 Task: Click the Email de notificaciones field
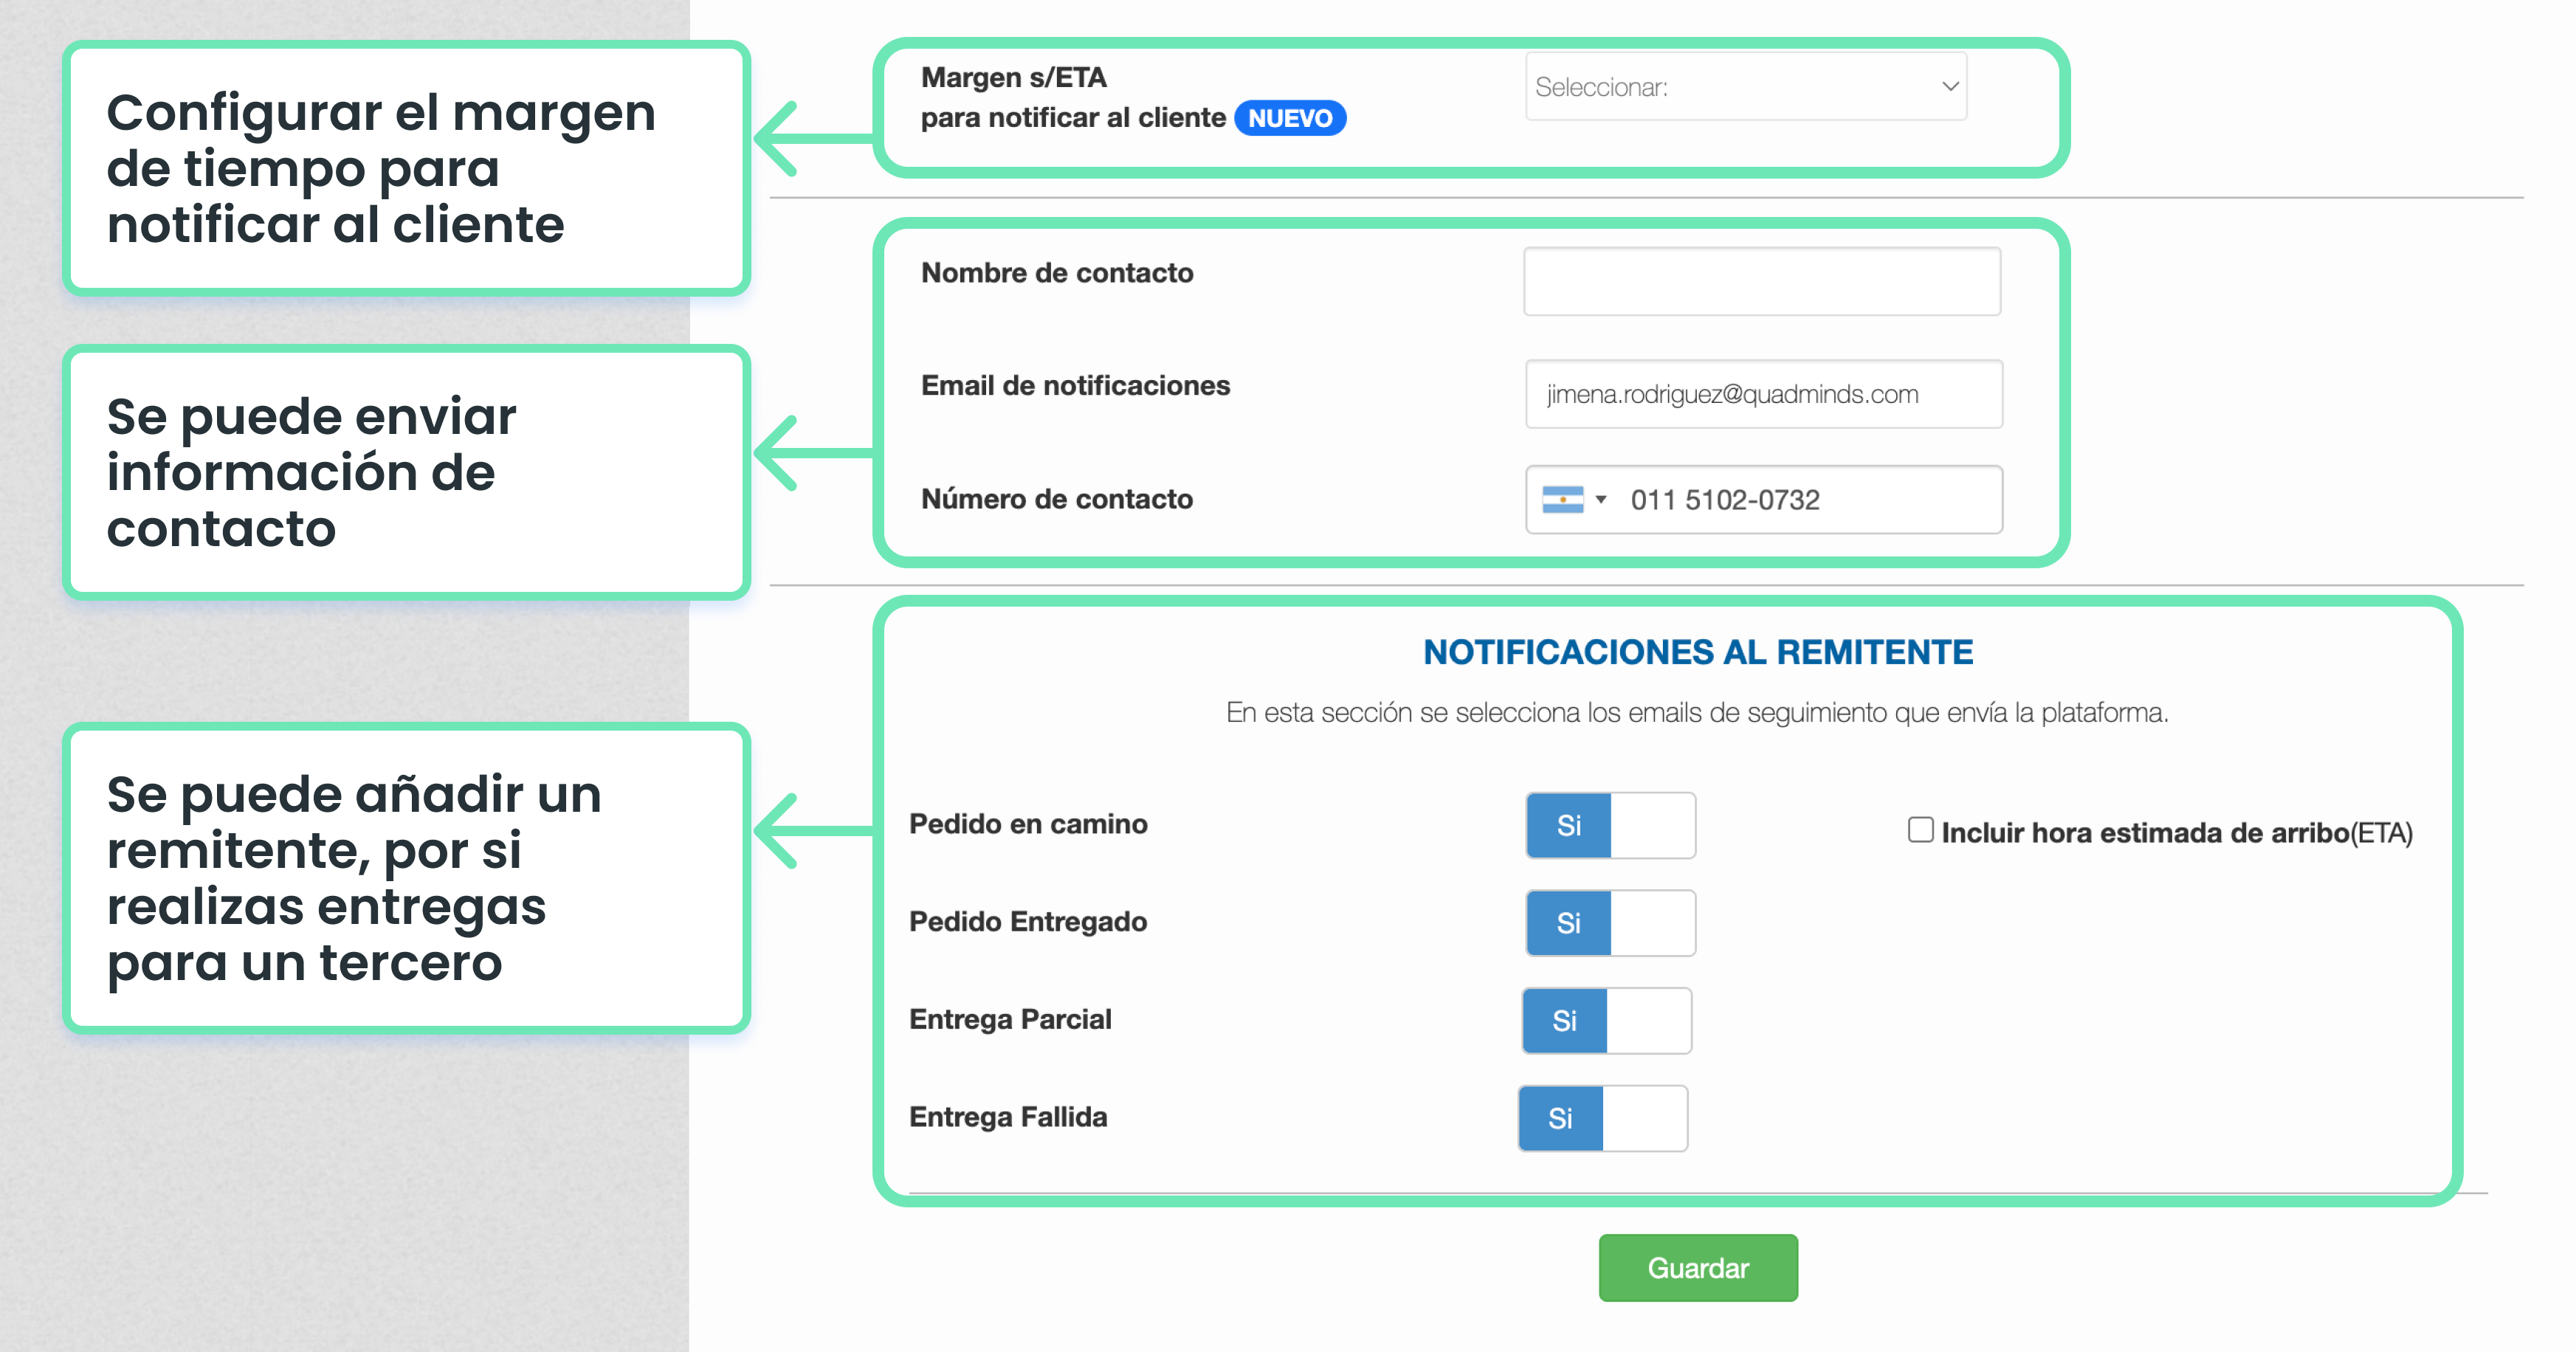(1763, 394)
